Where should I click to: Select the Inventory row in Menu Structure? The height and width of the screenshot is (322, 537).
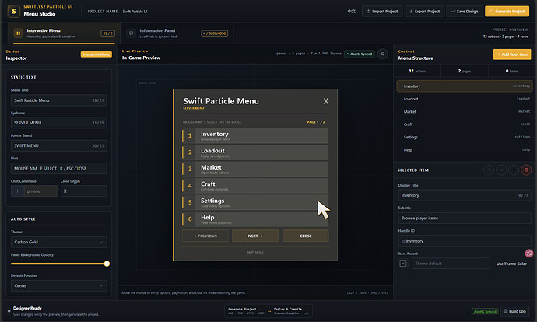(465, 86)
